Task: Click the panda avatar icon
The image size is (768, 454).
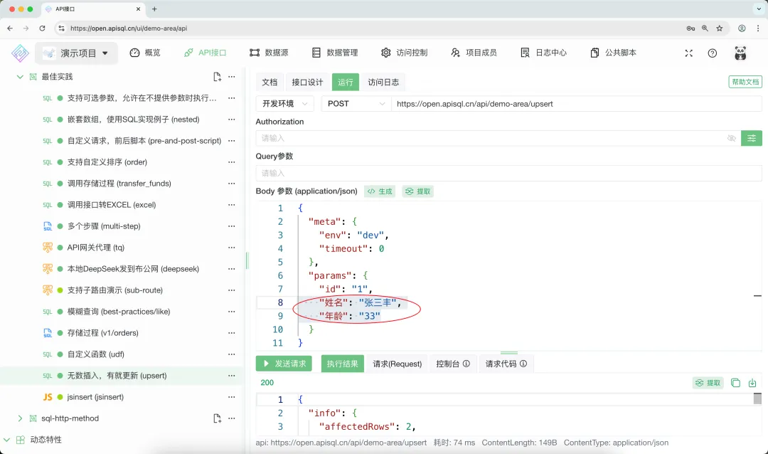Action: 740,53
